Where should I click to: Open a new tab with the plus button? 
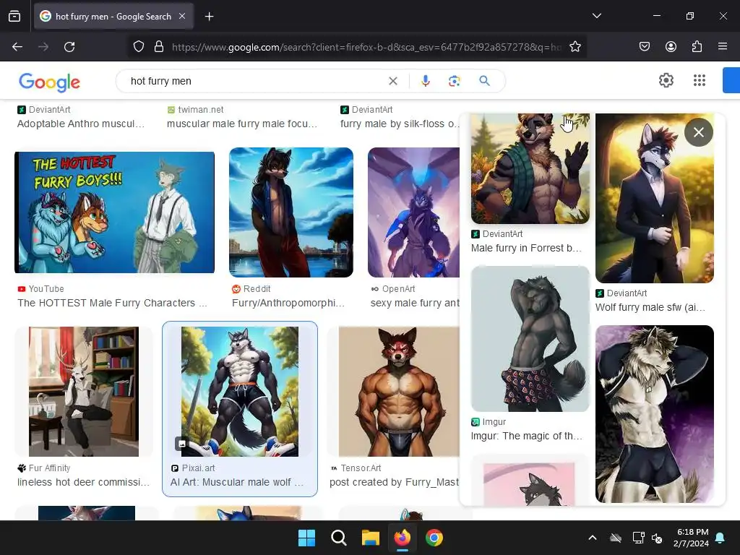pyautogui.click(x=209, y=17)
